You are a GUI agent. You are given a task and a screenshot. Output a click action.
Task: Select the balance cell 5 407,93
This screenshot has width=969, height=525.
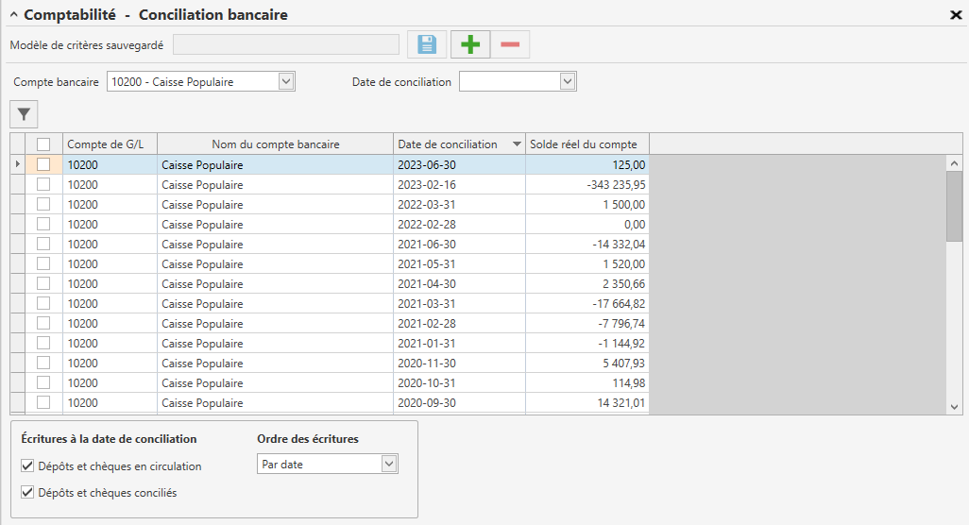587,363
